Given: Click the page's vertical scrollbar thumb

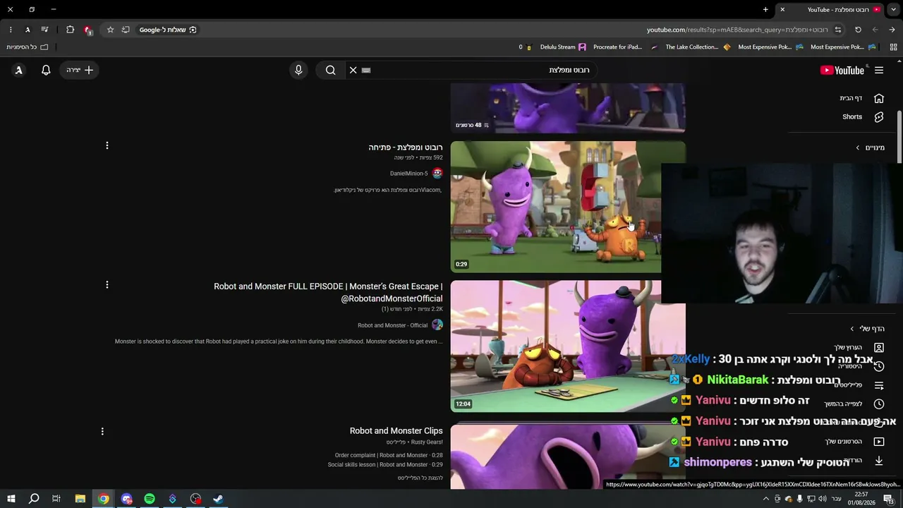Looking at the screenshot, I should click(899, 135).
